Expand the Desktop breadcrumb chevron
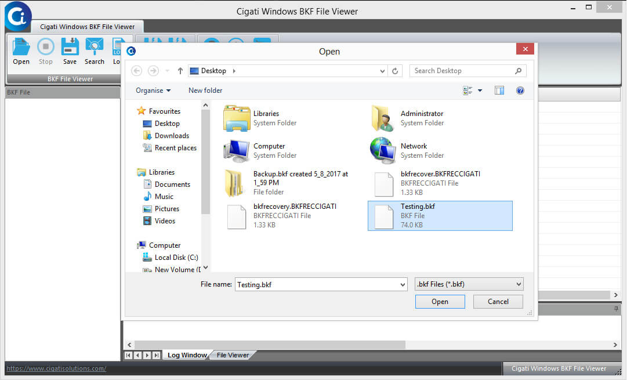 coord(234,71)
